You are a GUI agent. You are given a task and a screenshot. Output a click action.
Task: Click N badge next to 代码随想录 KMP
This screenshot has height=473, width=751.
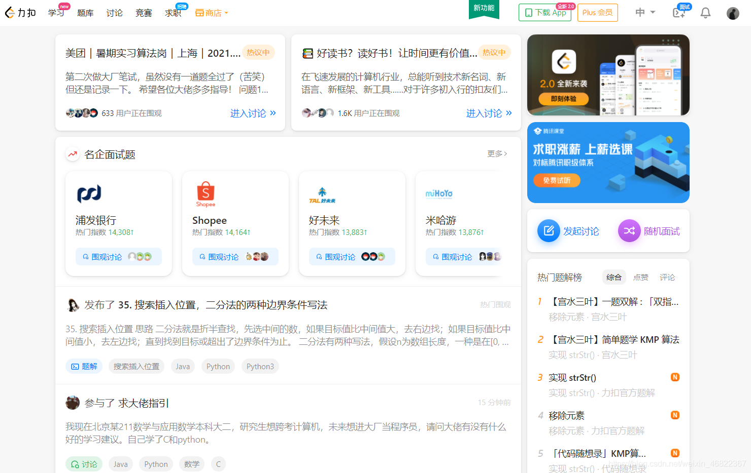(x=675, y=453)
